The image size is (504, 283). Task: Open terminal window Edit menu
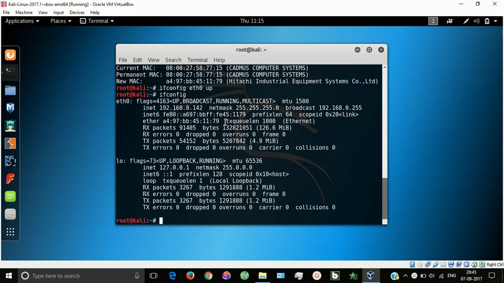click(137, 60)
